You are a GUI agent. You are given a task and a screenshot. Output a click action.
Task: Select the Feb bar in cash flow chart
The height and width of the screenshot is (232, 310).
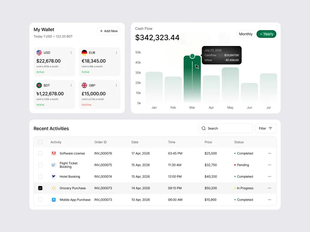tap(173, 89)
